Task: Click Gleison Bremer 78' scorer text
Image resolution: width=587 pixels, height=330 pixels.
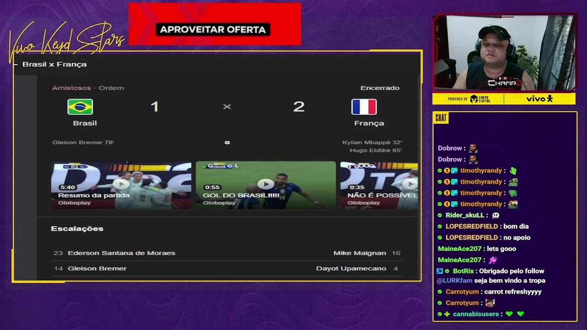Action: tap(83, 143)
